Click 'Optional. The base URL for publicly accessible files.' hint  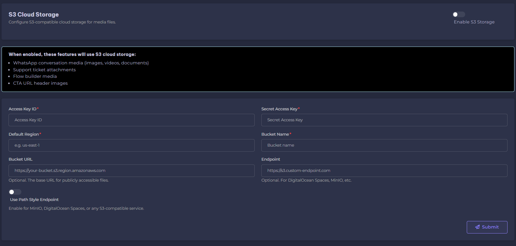59,180
